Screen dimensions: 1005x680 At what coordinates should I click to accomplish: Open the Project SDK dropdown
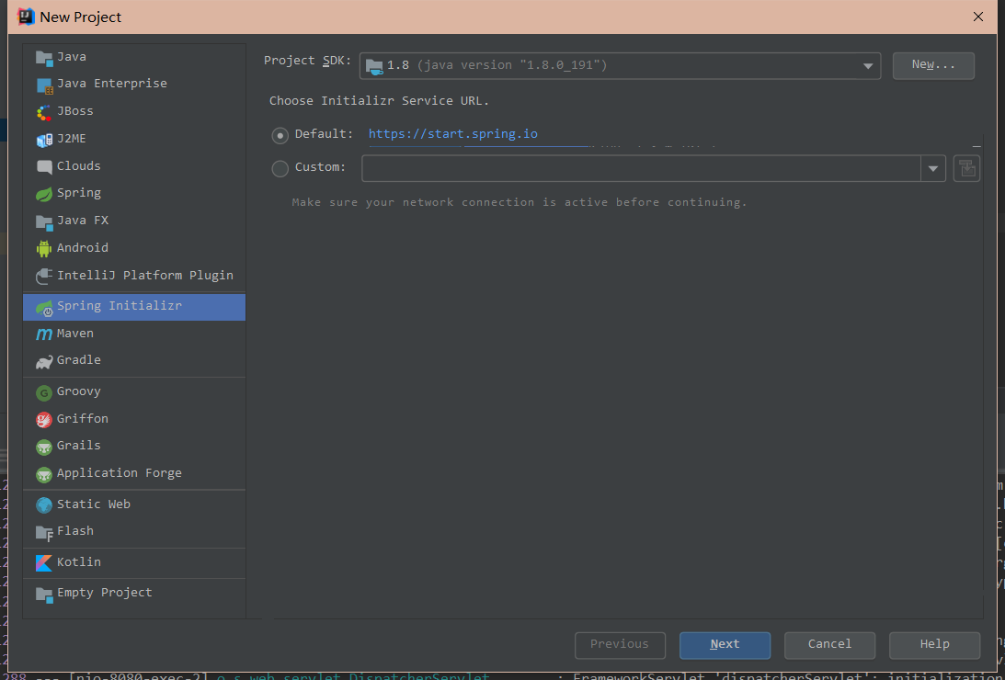point(620,65)
